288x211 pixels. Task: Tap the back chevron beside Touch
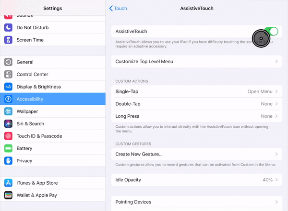[111, 8]
